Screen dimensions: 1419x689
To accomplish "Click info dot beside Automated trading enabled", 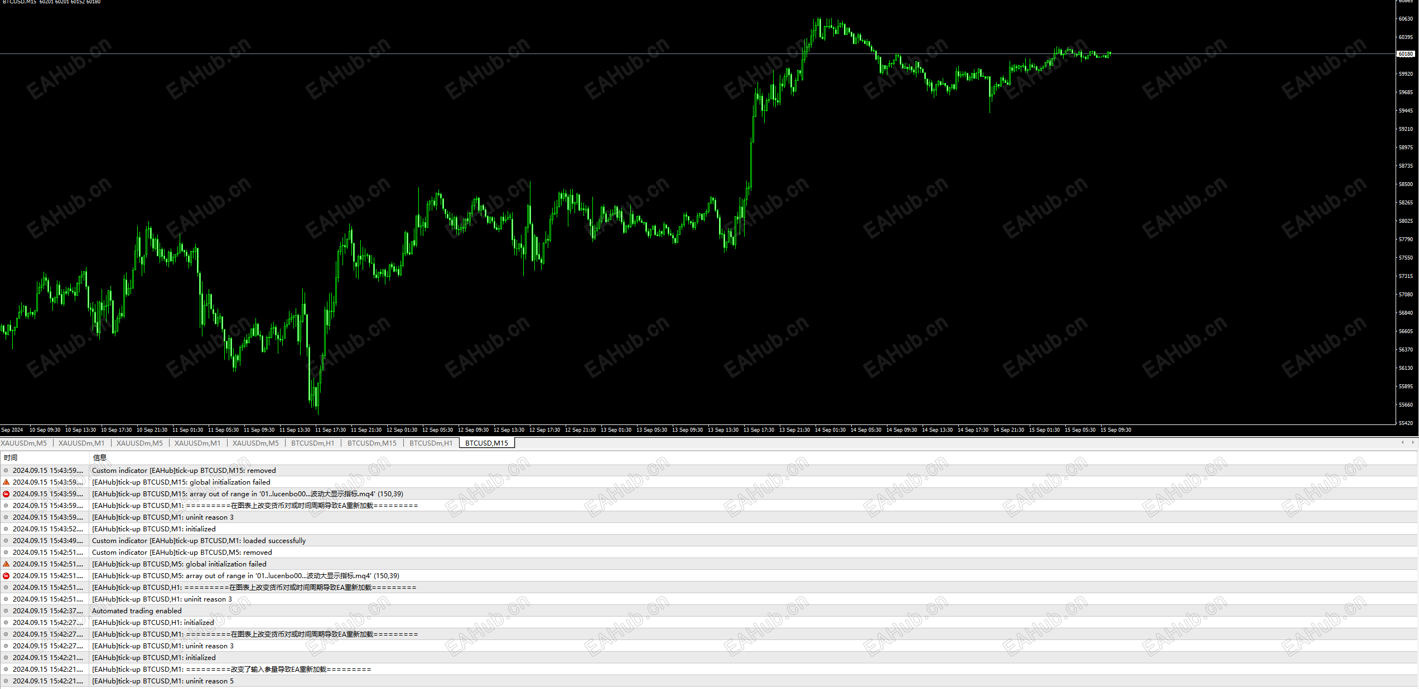I will click(6, 611).
